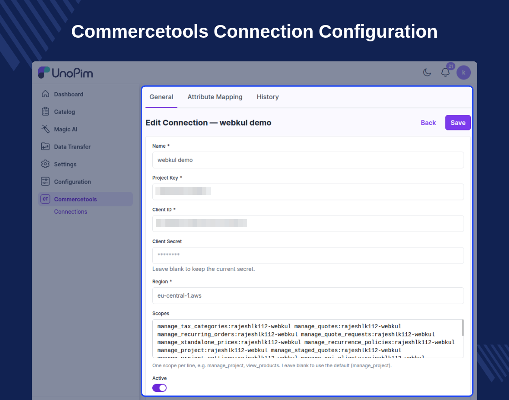Click the Scopes textarea scrollbar
Image resolution: width=509 pixels, height=400 pixels.
[x=463, y=328]
